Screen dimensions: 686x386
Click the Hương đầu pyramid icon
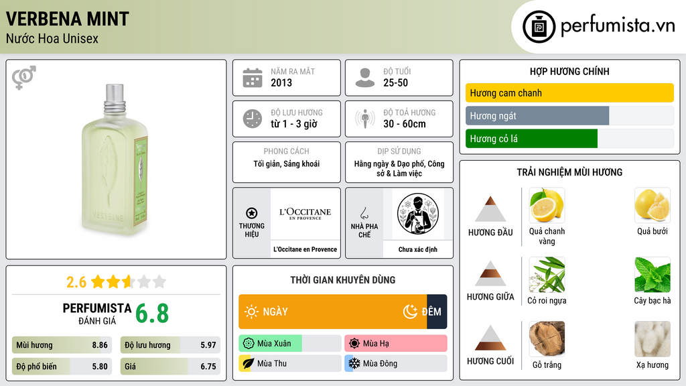pos(490,209)
